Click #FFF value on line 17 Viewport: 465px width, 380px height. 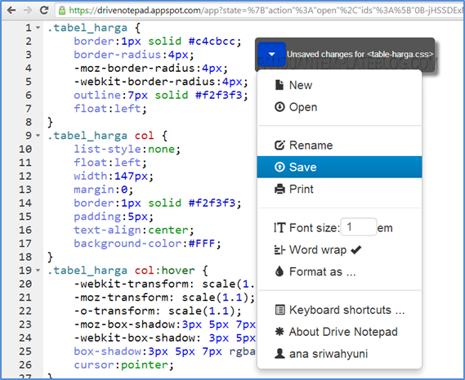point(201,244)
